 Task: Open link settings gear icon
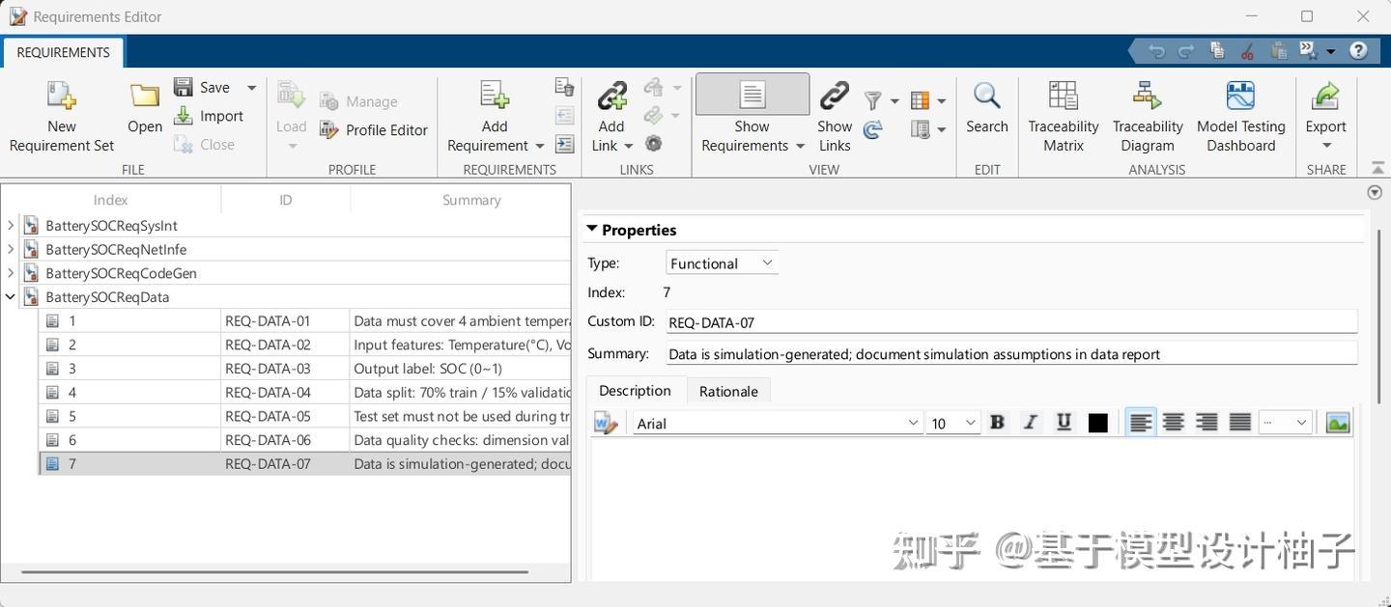(654, 144)
